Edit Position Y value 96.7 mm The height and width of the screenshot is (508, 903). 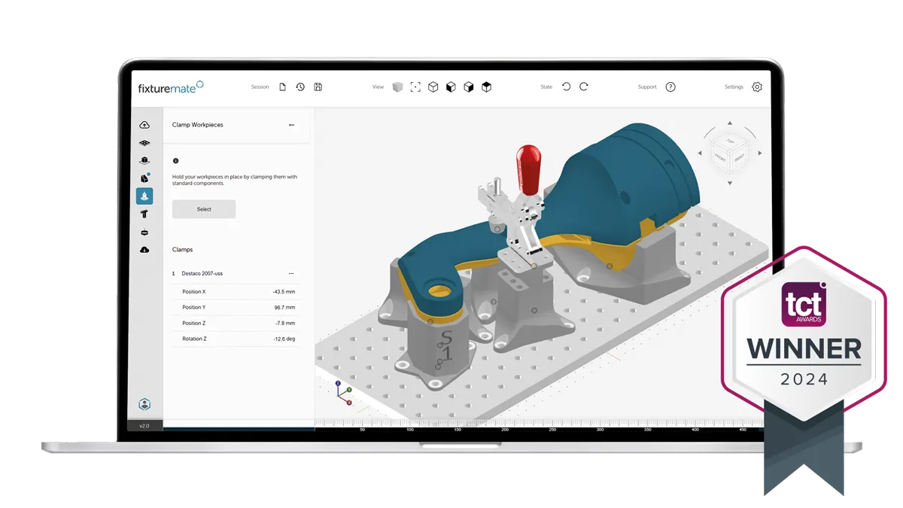click(284, 308)
